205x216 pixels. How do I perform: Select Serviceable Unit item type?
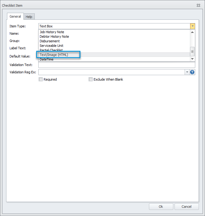[x=114, y=46]
